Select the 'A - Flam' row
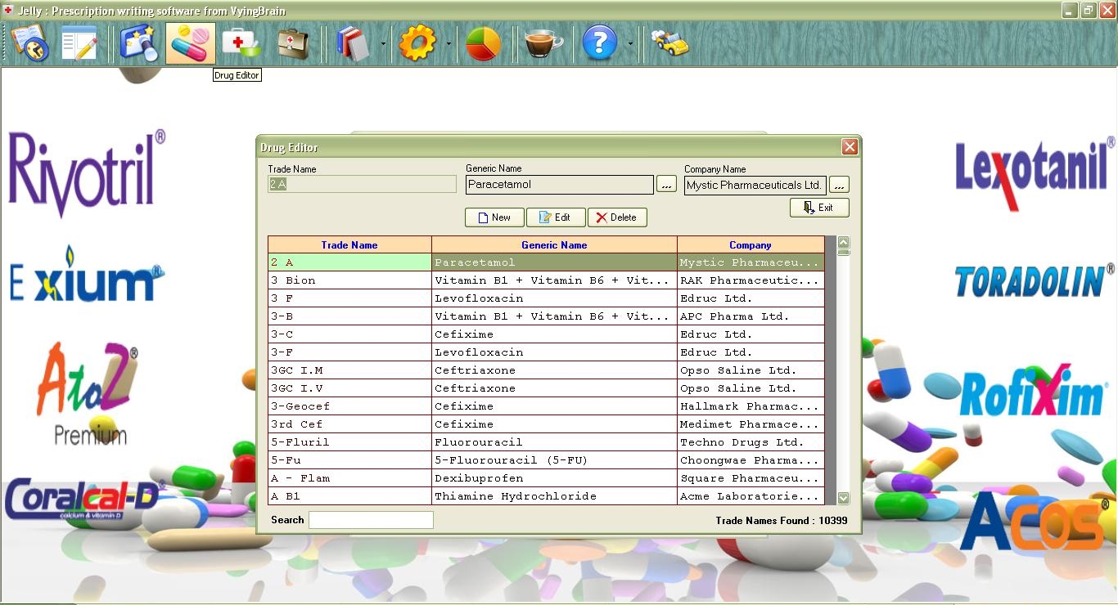Viewport: 1118px width, 605px height. (546, 478)
